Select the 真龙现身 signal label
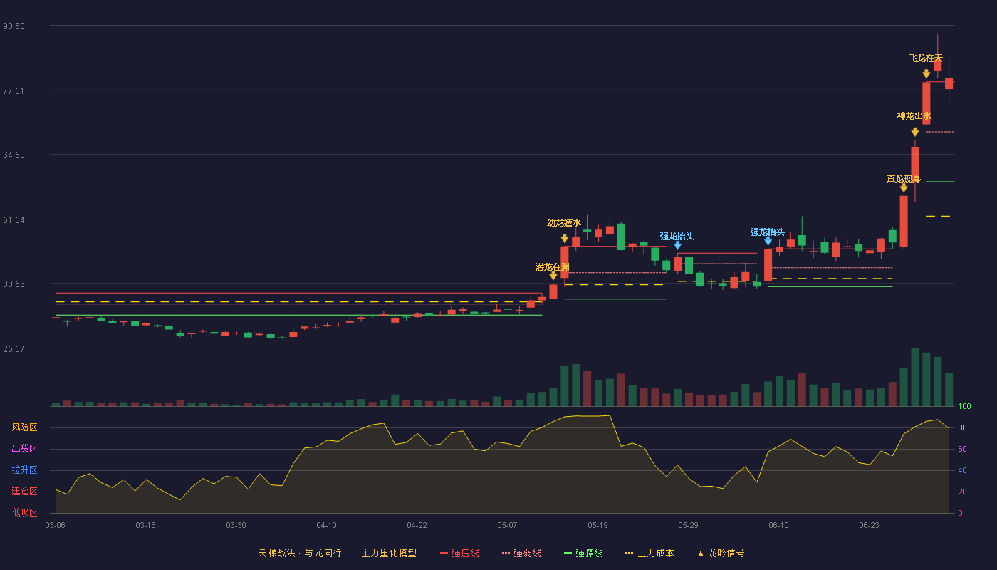Image resolution: width=997 pixels, height=570 pixels. click(904, 179)
